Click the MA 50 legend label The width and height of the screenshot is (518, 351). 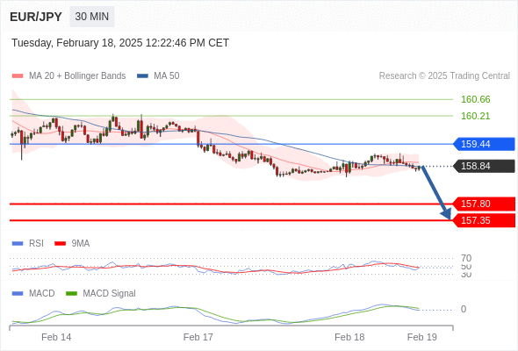point(167,76)
